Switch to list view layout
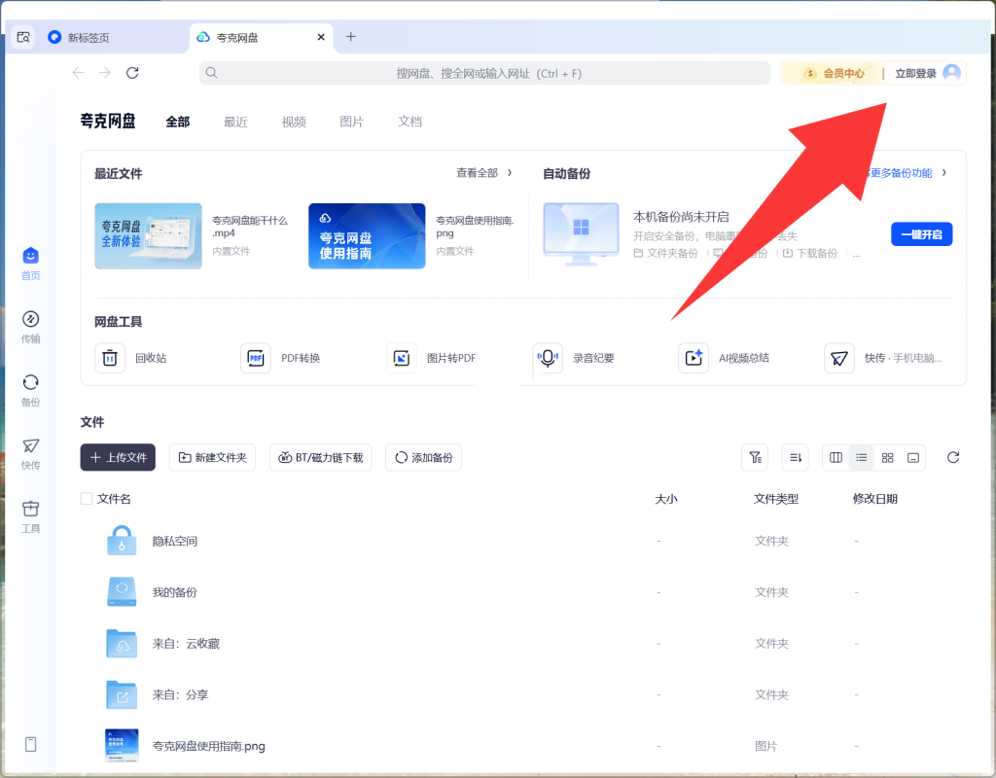 coord(862,457)
